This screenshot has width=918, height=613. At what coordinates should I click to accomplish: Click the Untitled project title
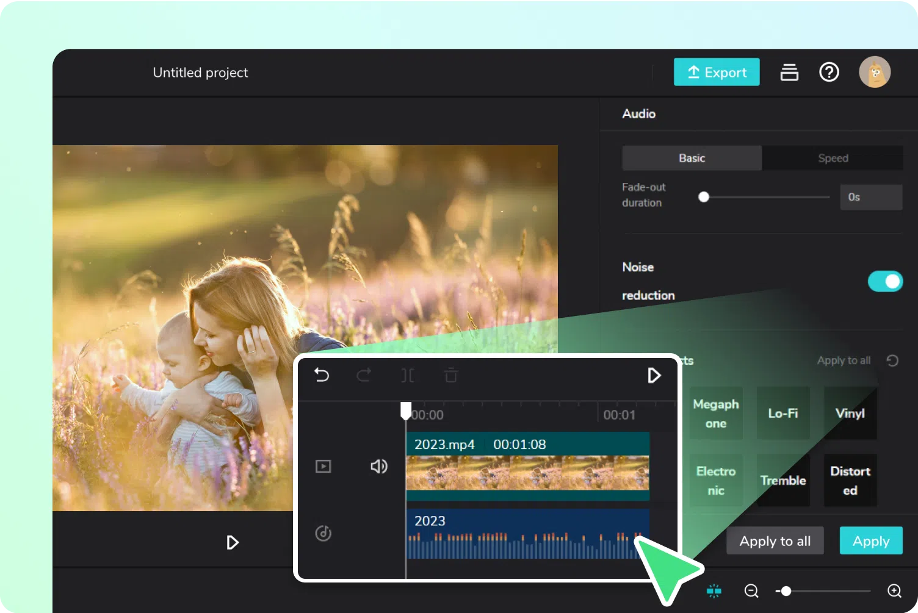(200, 73)
